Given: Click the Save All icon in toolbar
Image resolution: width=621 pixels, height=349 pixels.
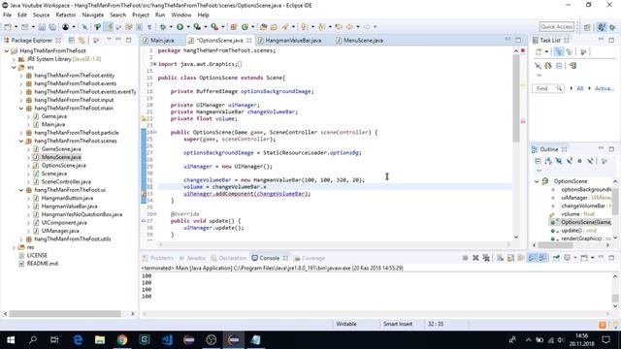Looking at the screenshot, I should pos(51,27).
